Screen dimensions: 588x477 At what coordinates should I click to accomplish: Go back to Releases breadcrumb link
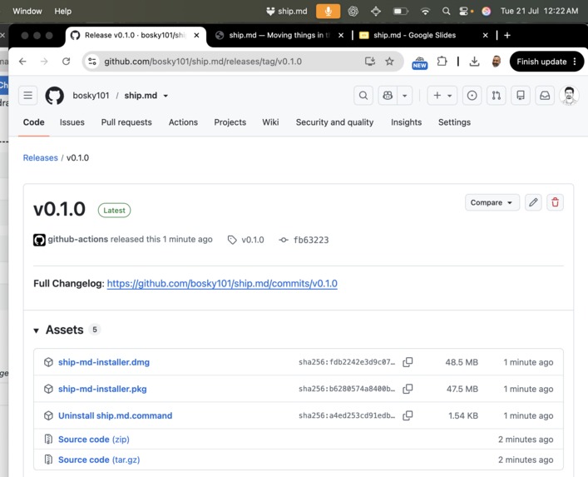point(41,157)
